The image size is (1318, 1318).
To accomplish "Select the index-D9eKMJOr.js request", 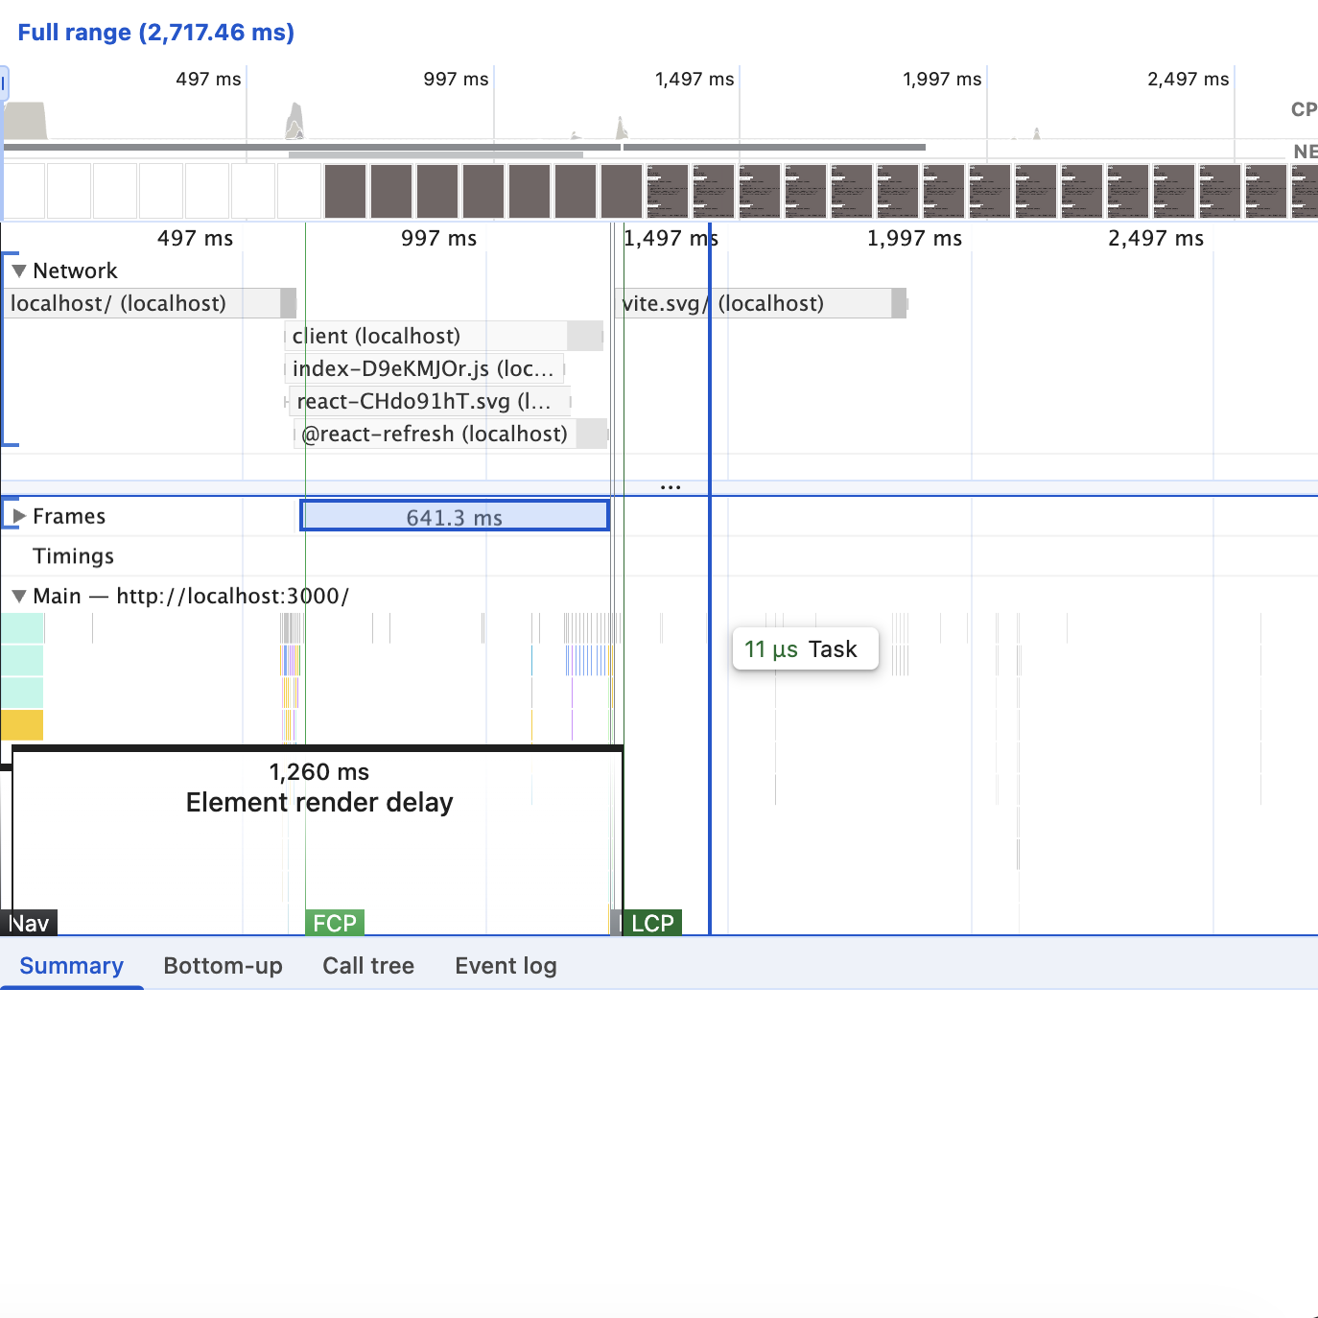I will (x=423, y=369).
